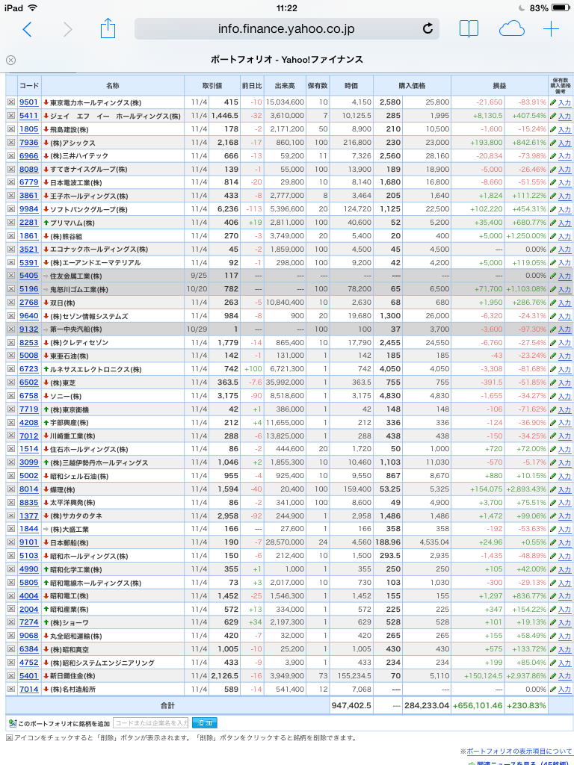Open new tab with plus icon
Screen dimensions: 574x765
click(x=551, y=29)
